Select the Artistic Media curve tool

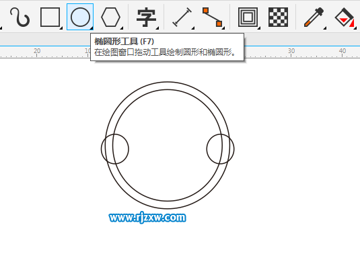pos(20,17)
